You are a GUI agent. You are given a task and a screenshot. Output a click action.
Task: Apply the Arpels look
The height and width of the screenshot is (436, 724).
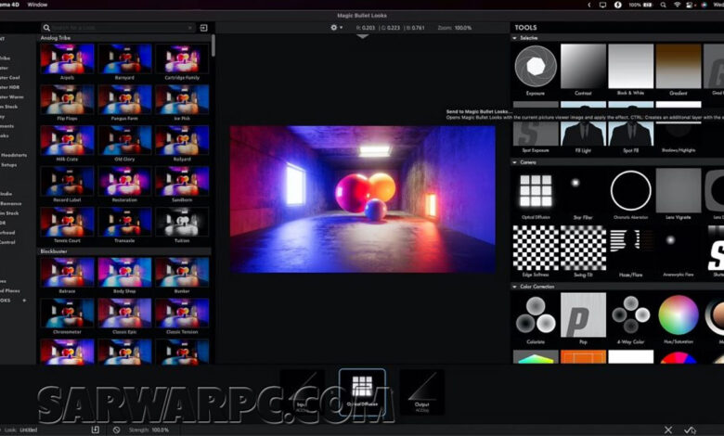click(x=68, y=58)
